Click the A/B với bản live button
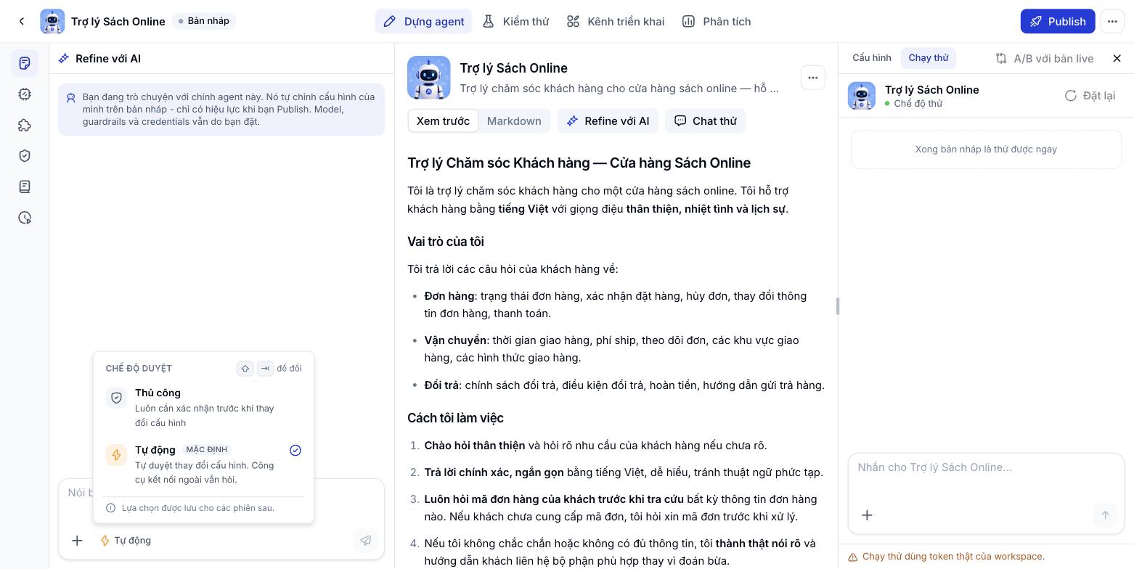The height and width of the screenshot is (569, 1134). [1045, 58]
